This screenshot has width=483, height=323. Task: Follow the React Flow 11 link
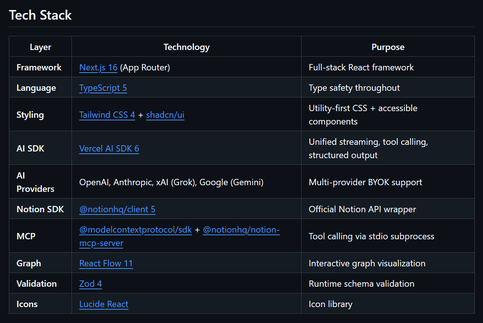click(x=106, y=263)
